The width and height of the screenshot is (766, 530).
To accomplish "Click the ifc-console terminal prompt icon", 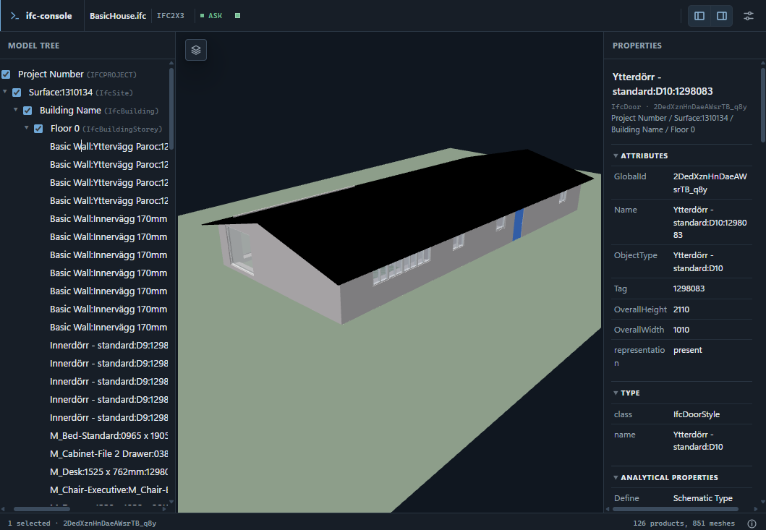I will point(14,16).
